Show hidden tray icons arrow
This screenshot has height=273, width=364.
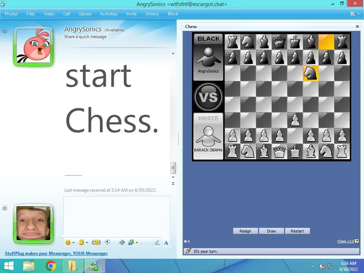click(x=314, y=266)
